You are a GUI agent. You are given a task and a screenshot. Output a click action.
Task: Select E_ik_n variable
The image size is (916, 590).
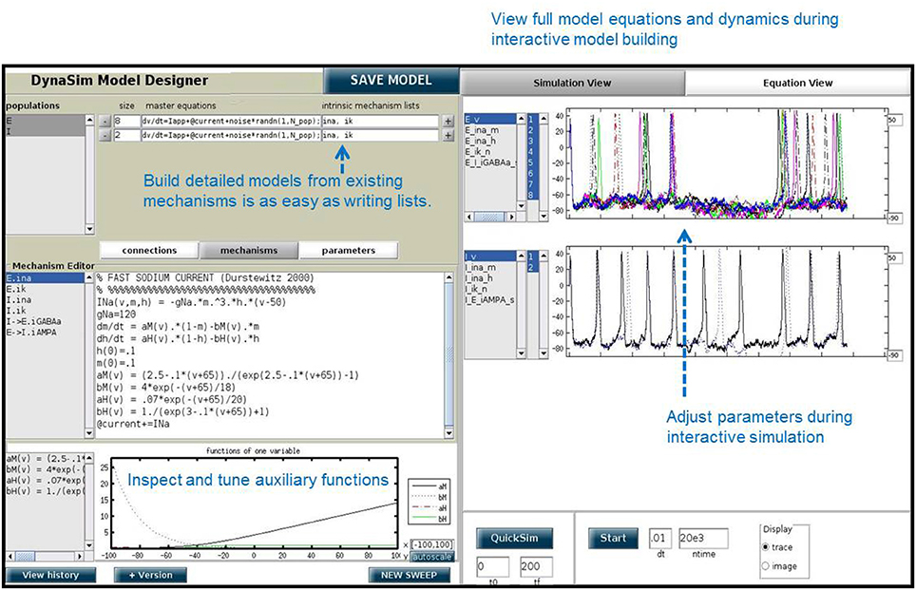pyautogui.click(x=490, y=151)
